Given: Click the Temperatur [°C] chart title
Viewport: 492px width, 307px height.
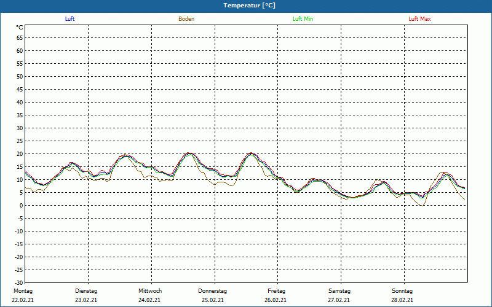Looking at the screenshot, I should (250, 6).
